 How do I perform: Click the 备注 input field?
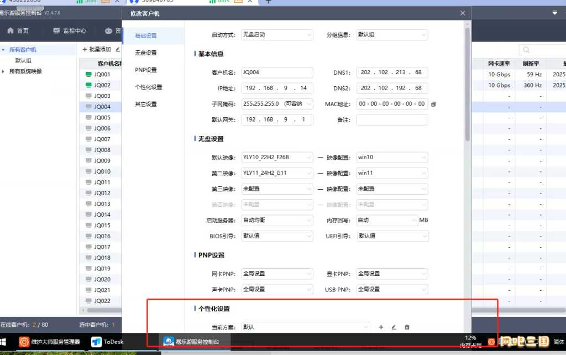[392, 119]
